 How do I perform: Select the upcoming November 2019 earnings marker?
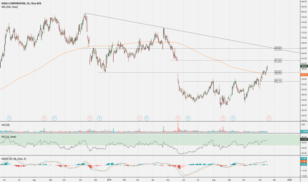[269, 118]
